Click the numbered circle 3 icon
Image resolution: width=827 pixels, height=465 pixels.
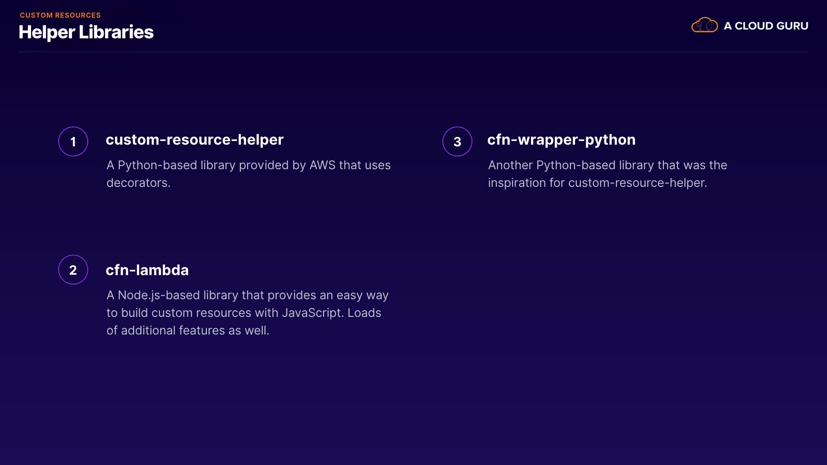457,142
